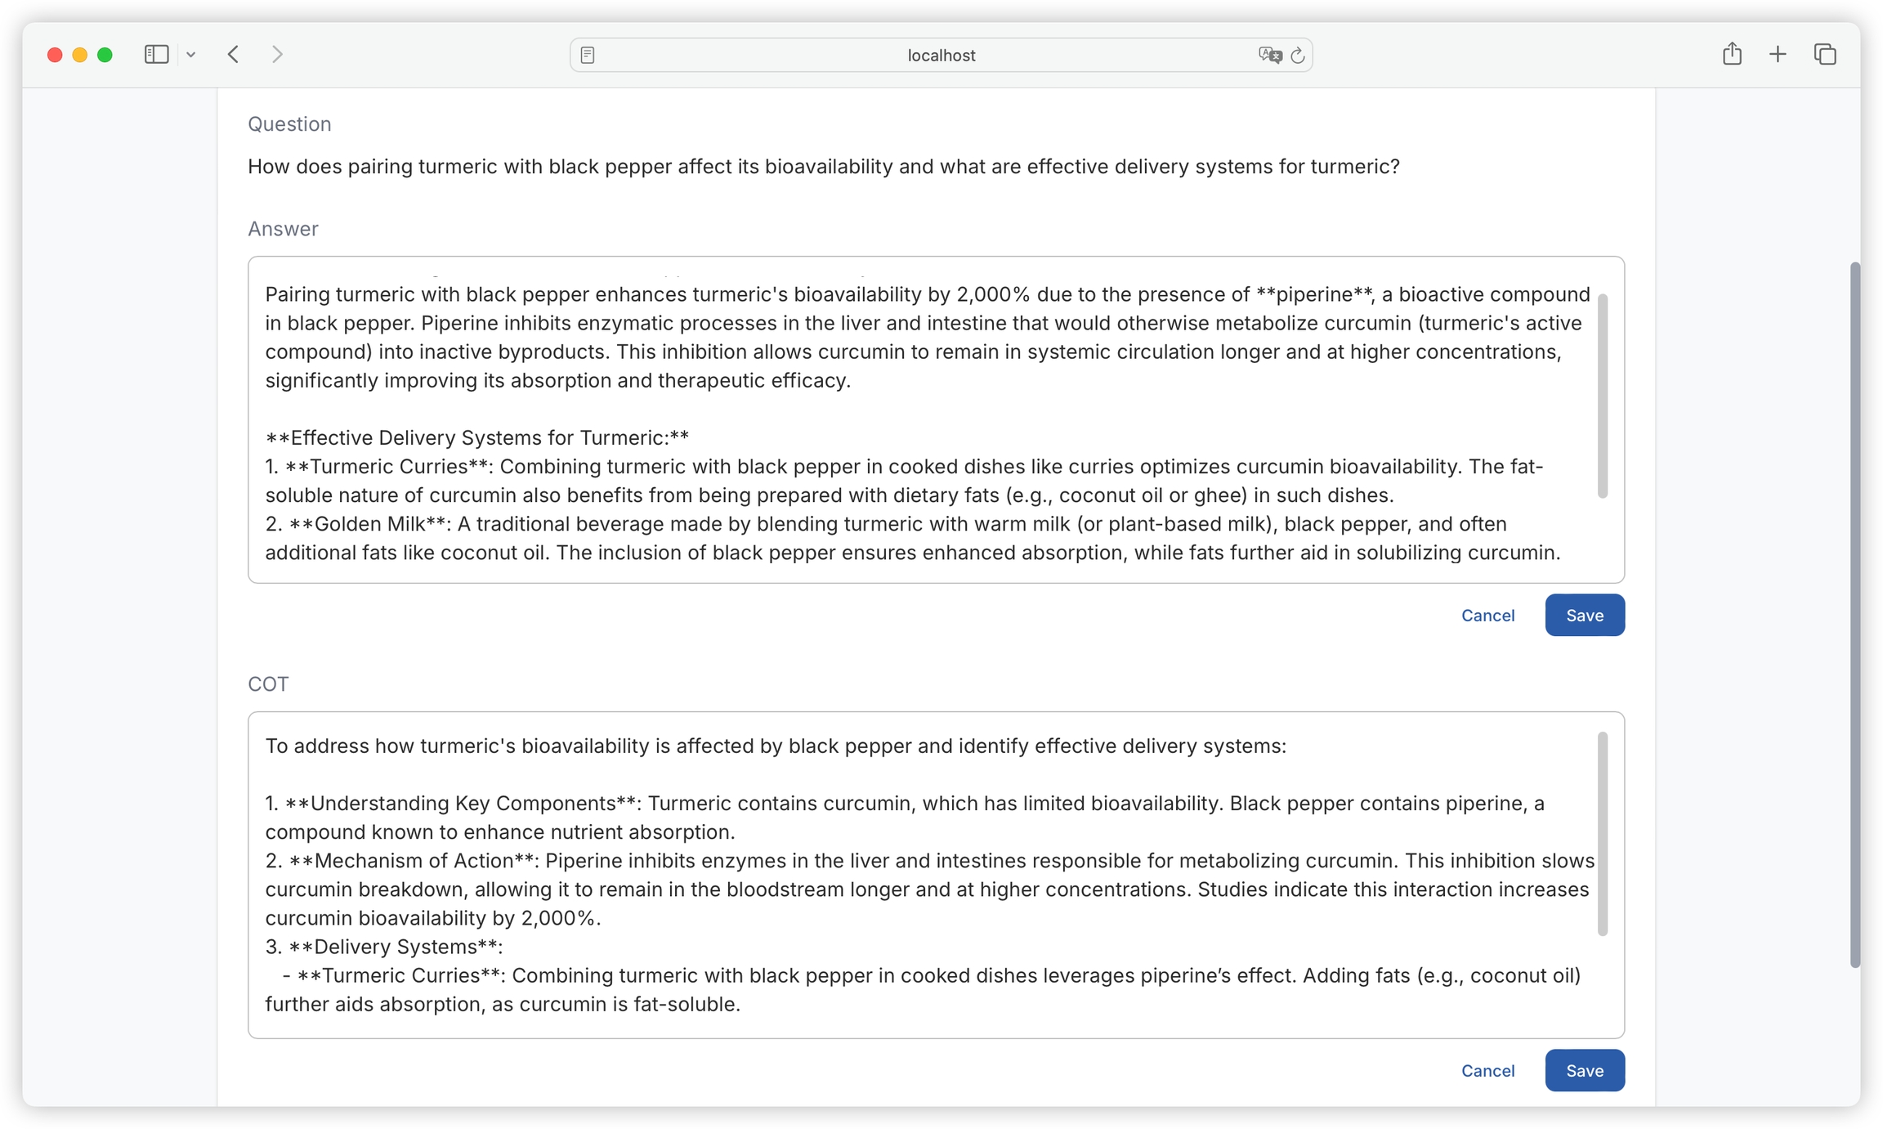
Task: Reload the page with refresh icon
Action: (x=1298, y=55)
